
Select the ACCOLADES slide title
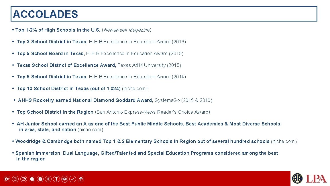46,14
